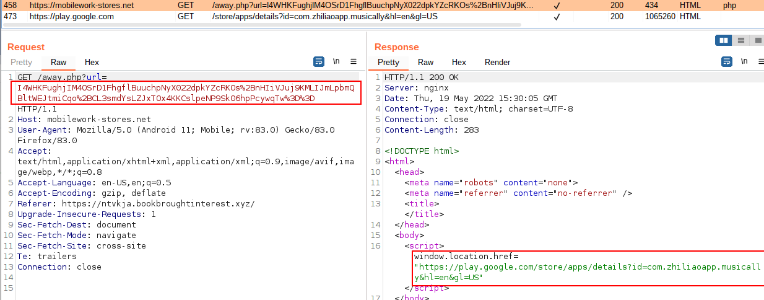Open the Response panel hamburger options menu
This screenshot has height=300, width=764.
tap(762, 61)
